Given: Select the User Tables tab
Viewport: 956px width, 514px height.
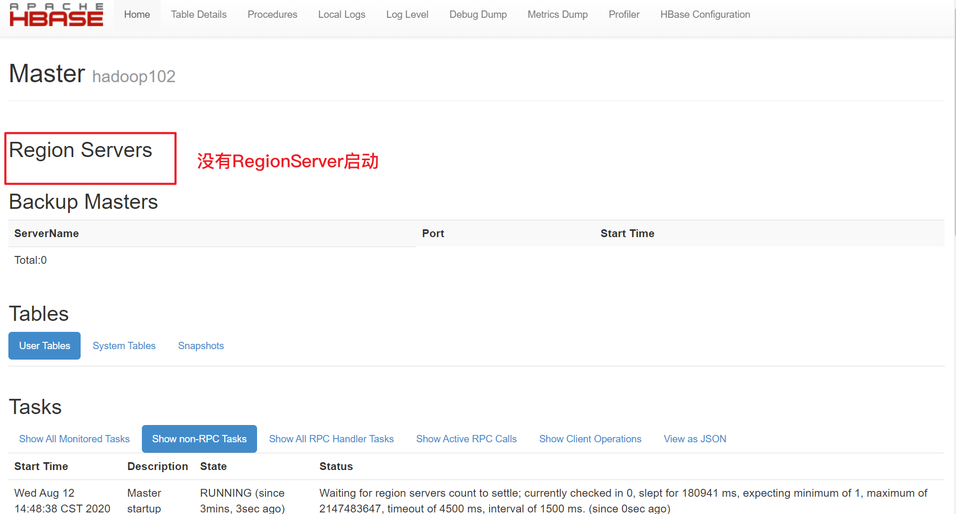Looking at the screenshot, I should click(45, 346).
